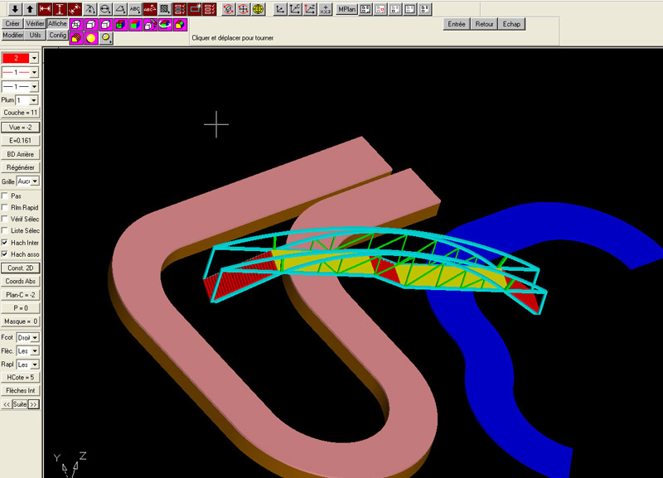Screen dimensions: 663x478
Task: Select the hatch pattern tool icon
Action: (x=164, y=9)
